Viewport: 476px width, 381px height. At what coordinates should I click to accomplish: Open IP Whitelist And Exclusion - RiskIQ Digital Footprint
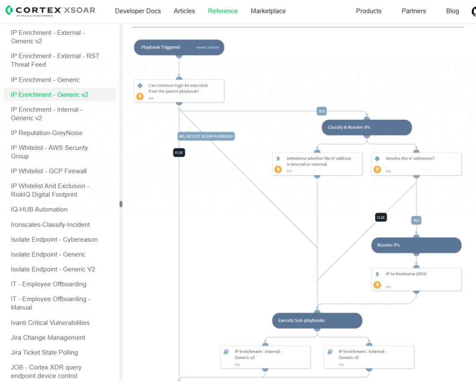click(50, 190)
